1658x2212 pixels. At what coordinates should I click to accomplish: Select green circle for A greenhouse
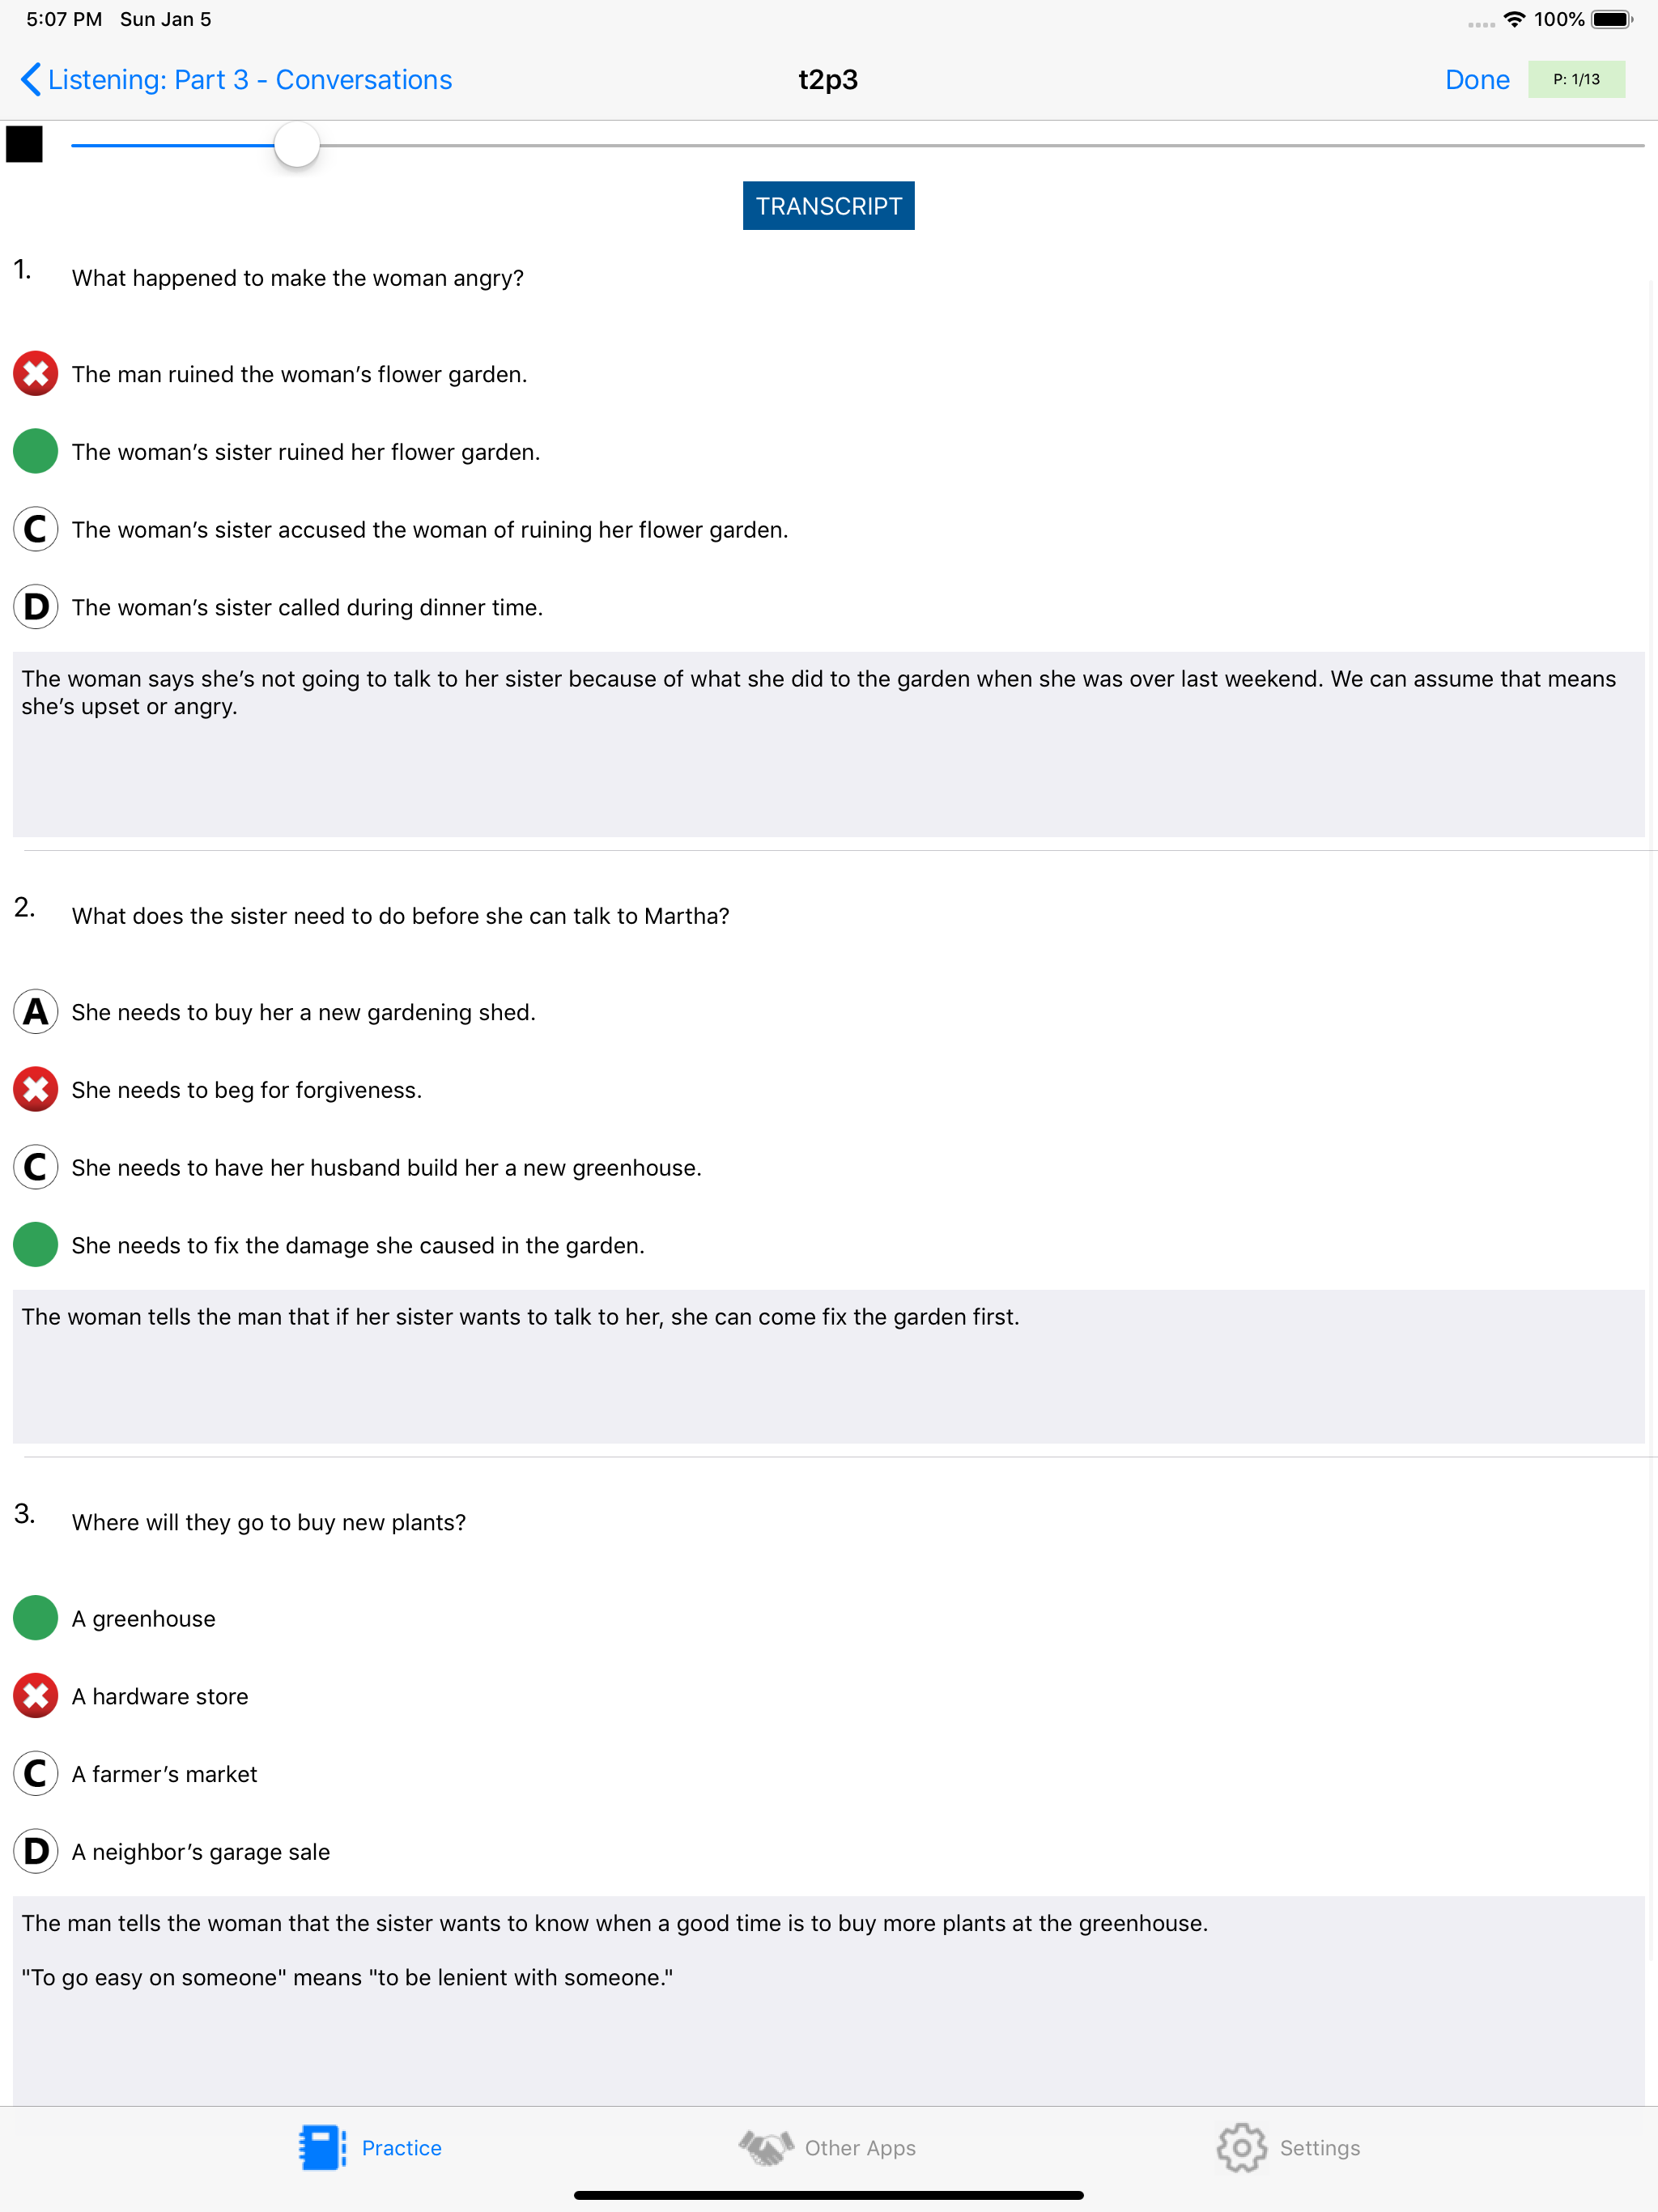point(35,1618)
